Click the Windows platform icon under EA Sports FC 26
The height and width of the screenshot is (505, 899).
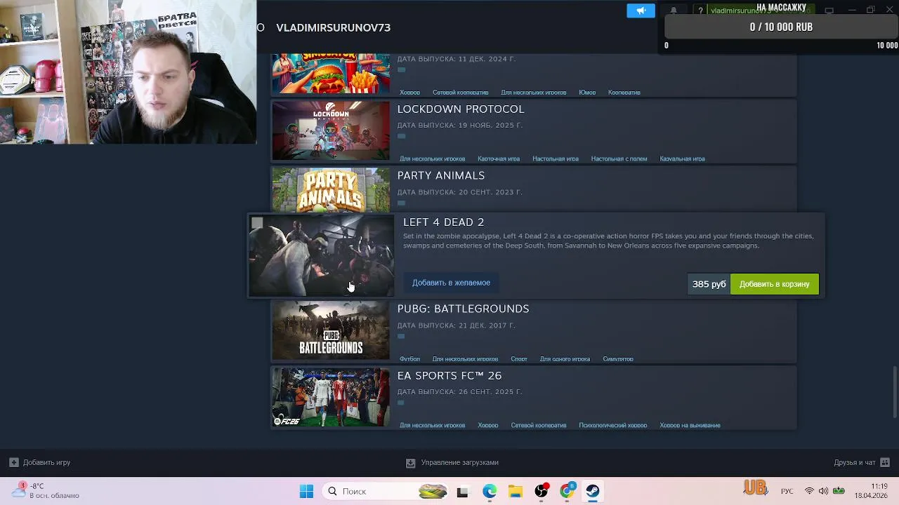(x=401, y=403)
